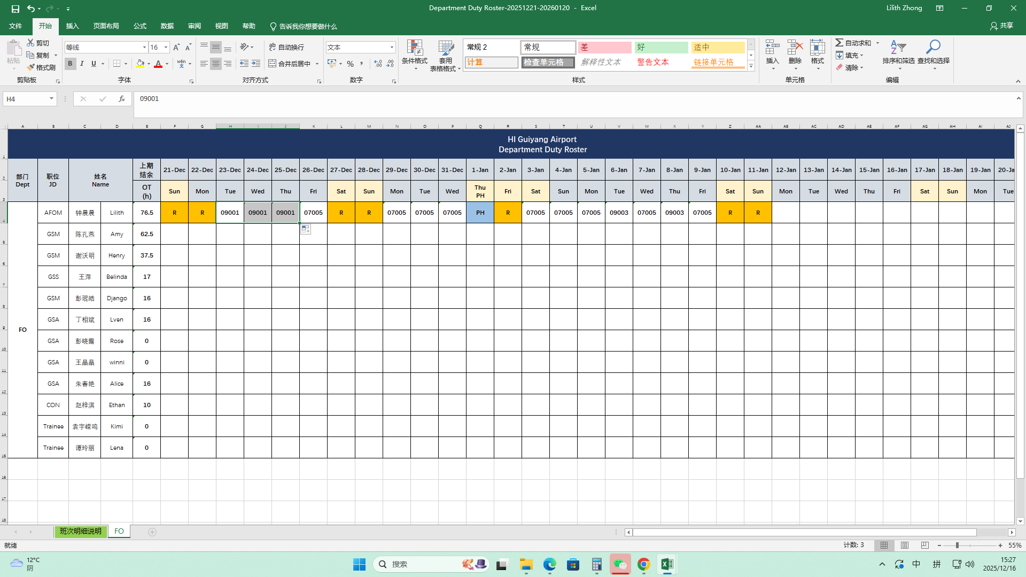Open the Name Box dropdown arrow

[51, 99]
